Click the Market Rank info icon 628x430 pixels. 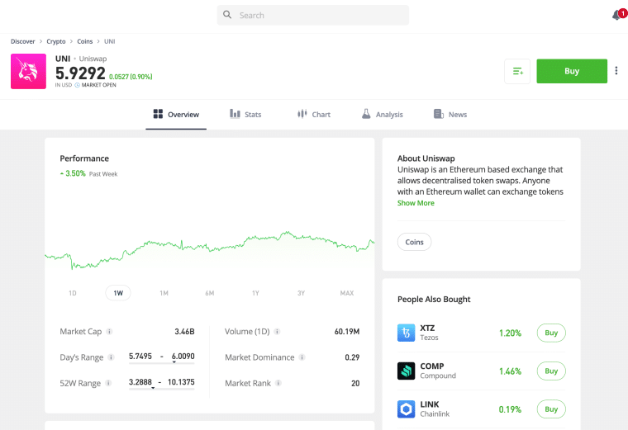[278, 383]
